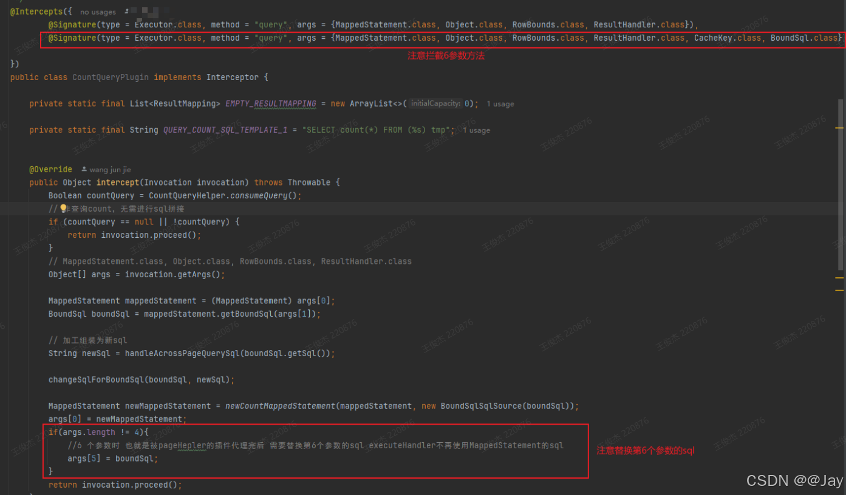
Task: Click the handleAcrossPageQuerySql method call
Action: tap(182, 353)
